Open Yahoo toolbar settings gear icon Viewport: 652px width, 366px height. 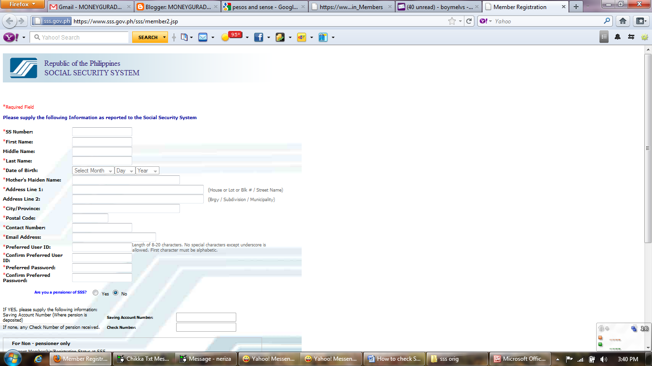(x=644, y=37)
